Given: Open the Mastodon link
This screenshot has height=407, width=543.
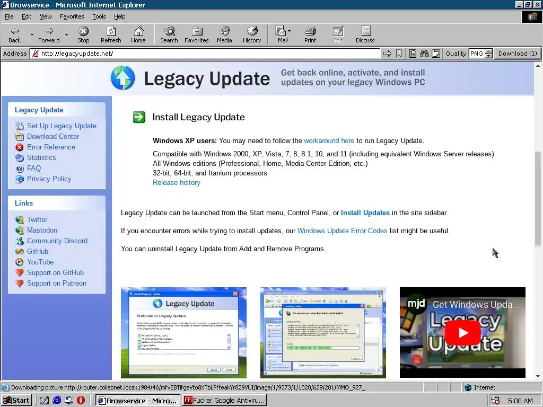Looking at the screenshot, I should [42, 230].
